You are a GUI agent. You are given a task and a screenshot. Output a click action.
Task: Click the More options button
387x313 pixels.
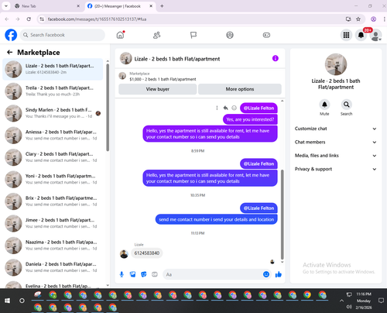240,89
